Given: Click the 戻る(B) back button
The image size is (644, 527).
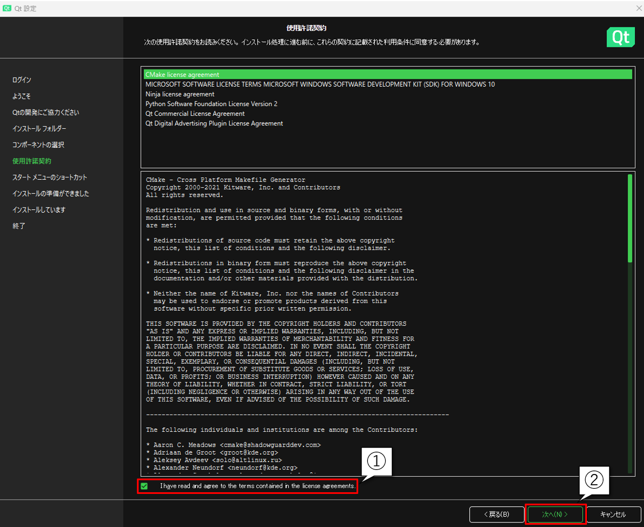Looking at the screenshot, I should click(x=496, y=514).
